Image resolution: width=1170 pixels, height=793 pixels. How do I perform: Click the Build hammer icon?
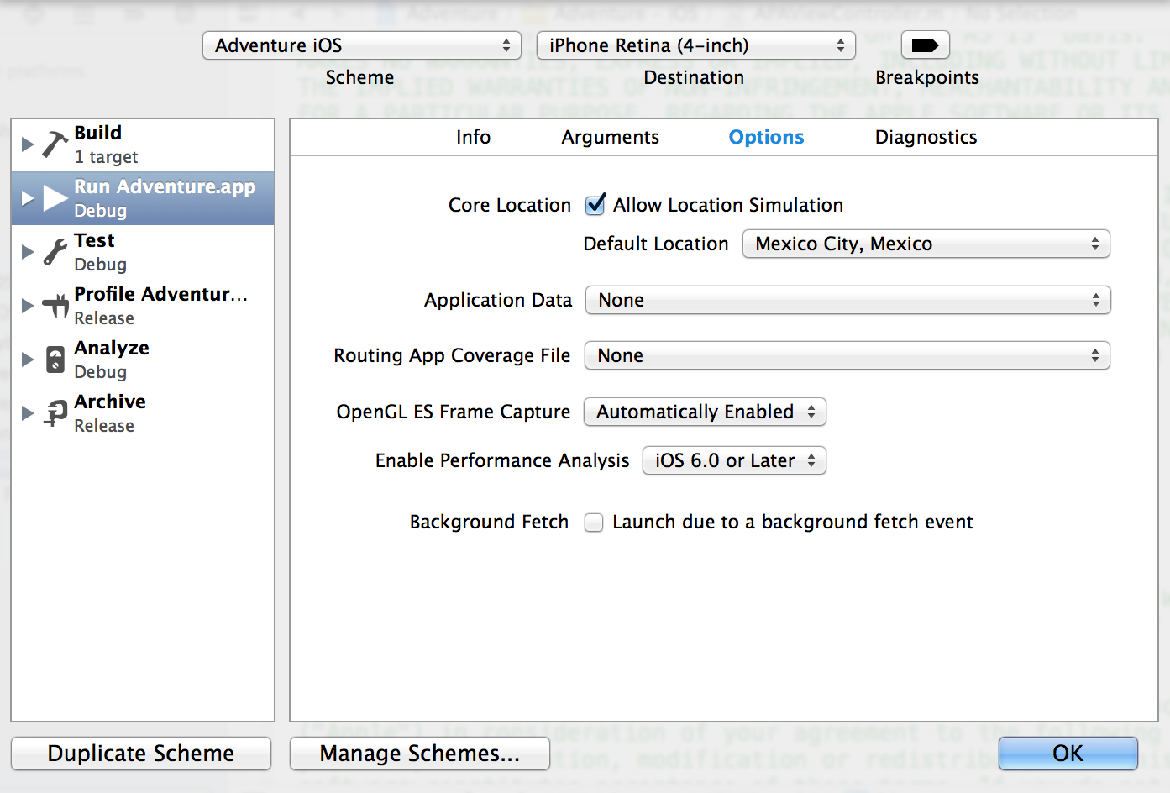coord(55,144)
